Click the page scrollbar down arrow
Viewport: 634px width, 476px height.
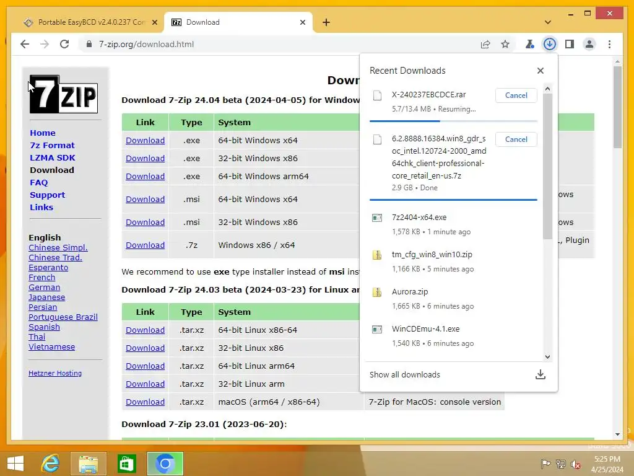[x=617, y=434]
